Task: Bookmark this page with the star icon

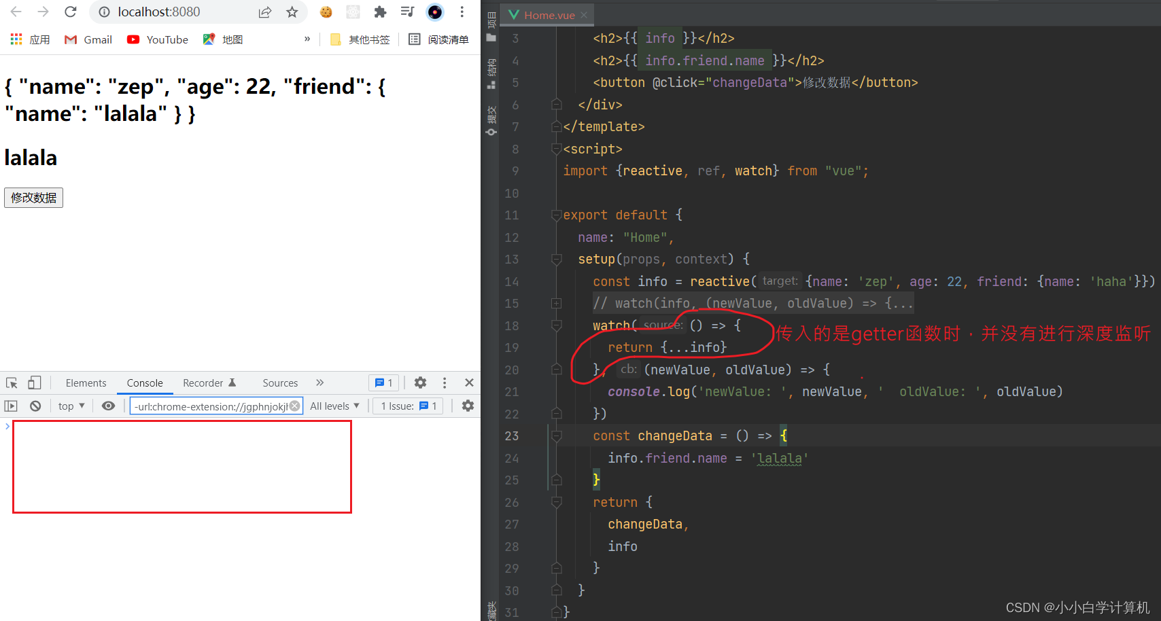Action: click(x=292, y=12)
